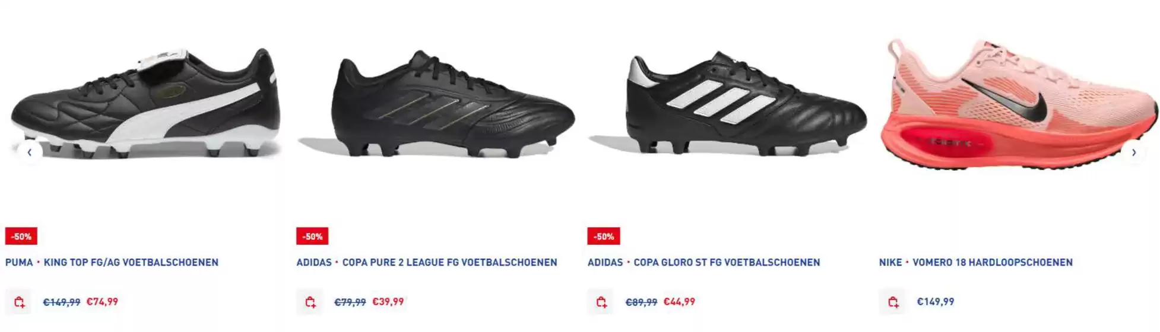View the Adidas Copa Pure 2 shoe image
This screenshot has width=1160, height=332.
pos(436,104)
